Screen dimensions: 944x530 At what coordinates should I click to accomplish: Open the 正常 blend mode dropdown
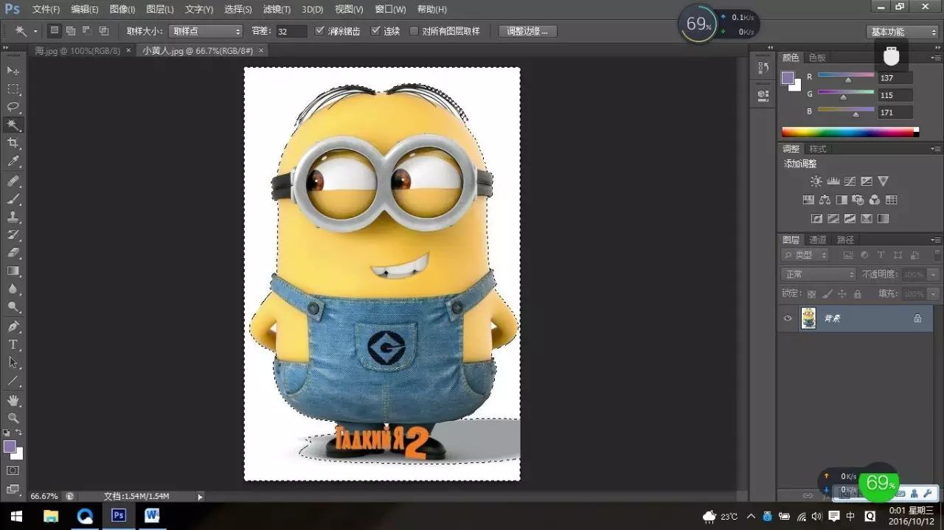coord(818,274)
